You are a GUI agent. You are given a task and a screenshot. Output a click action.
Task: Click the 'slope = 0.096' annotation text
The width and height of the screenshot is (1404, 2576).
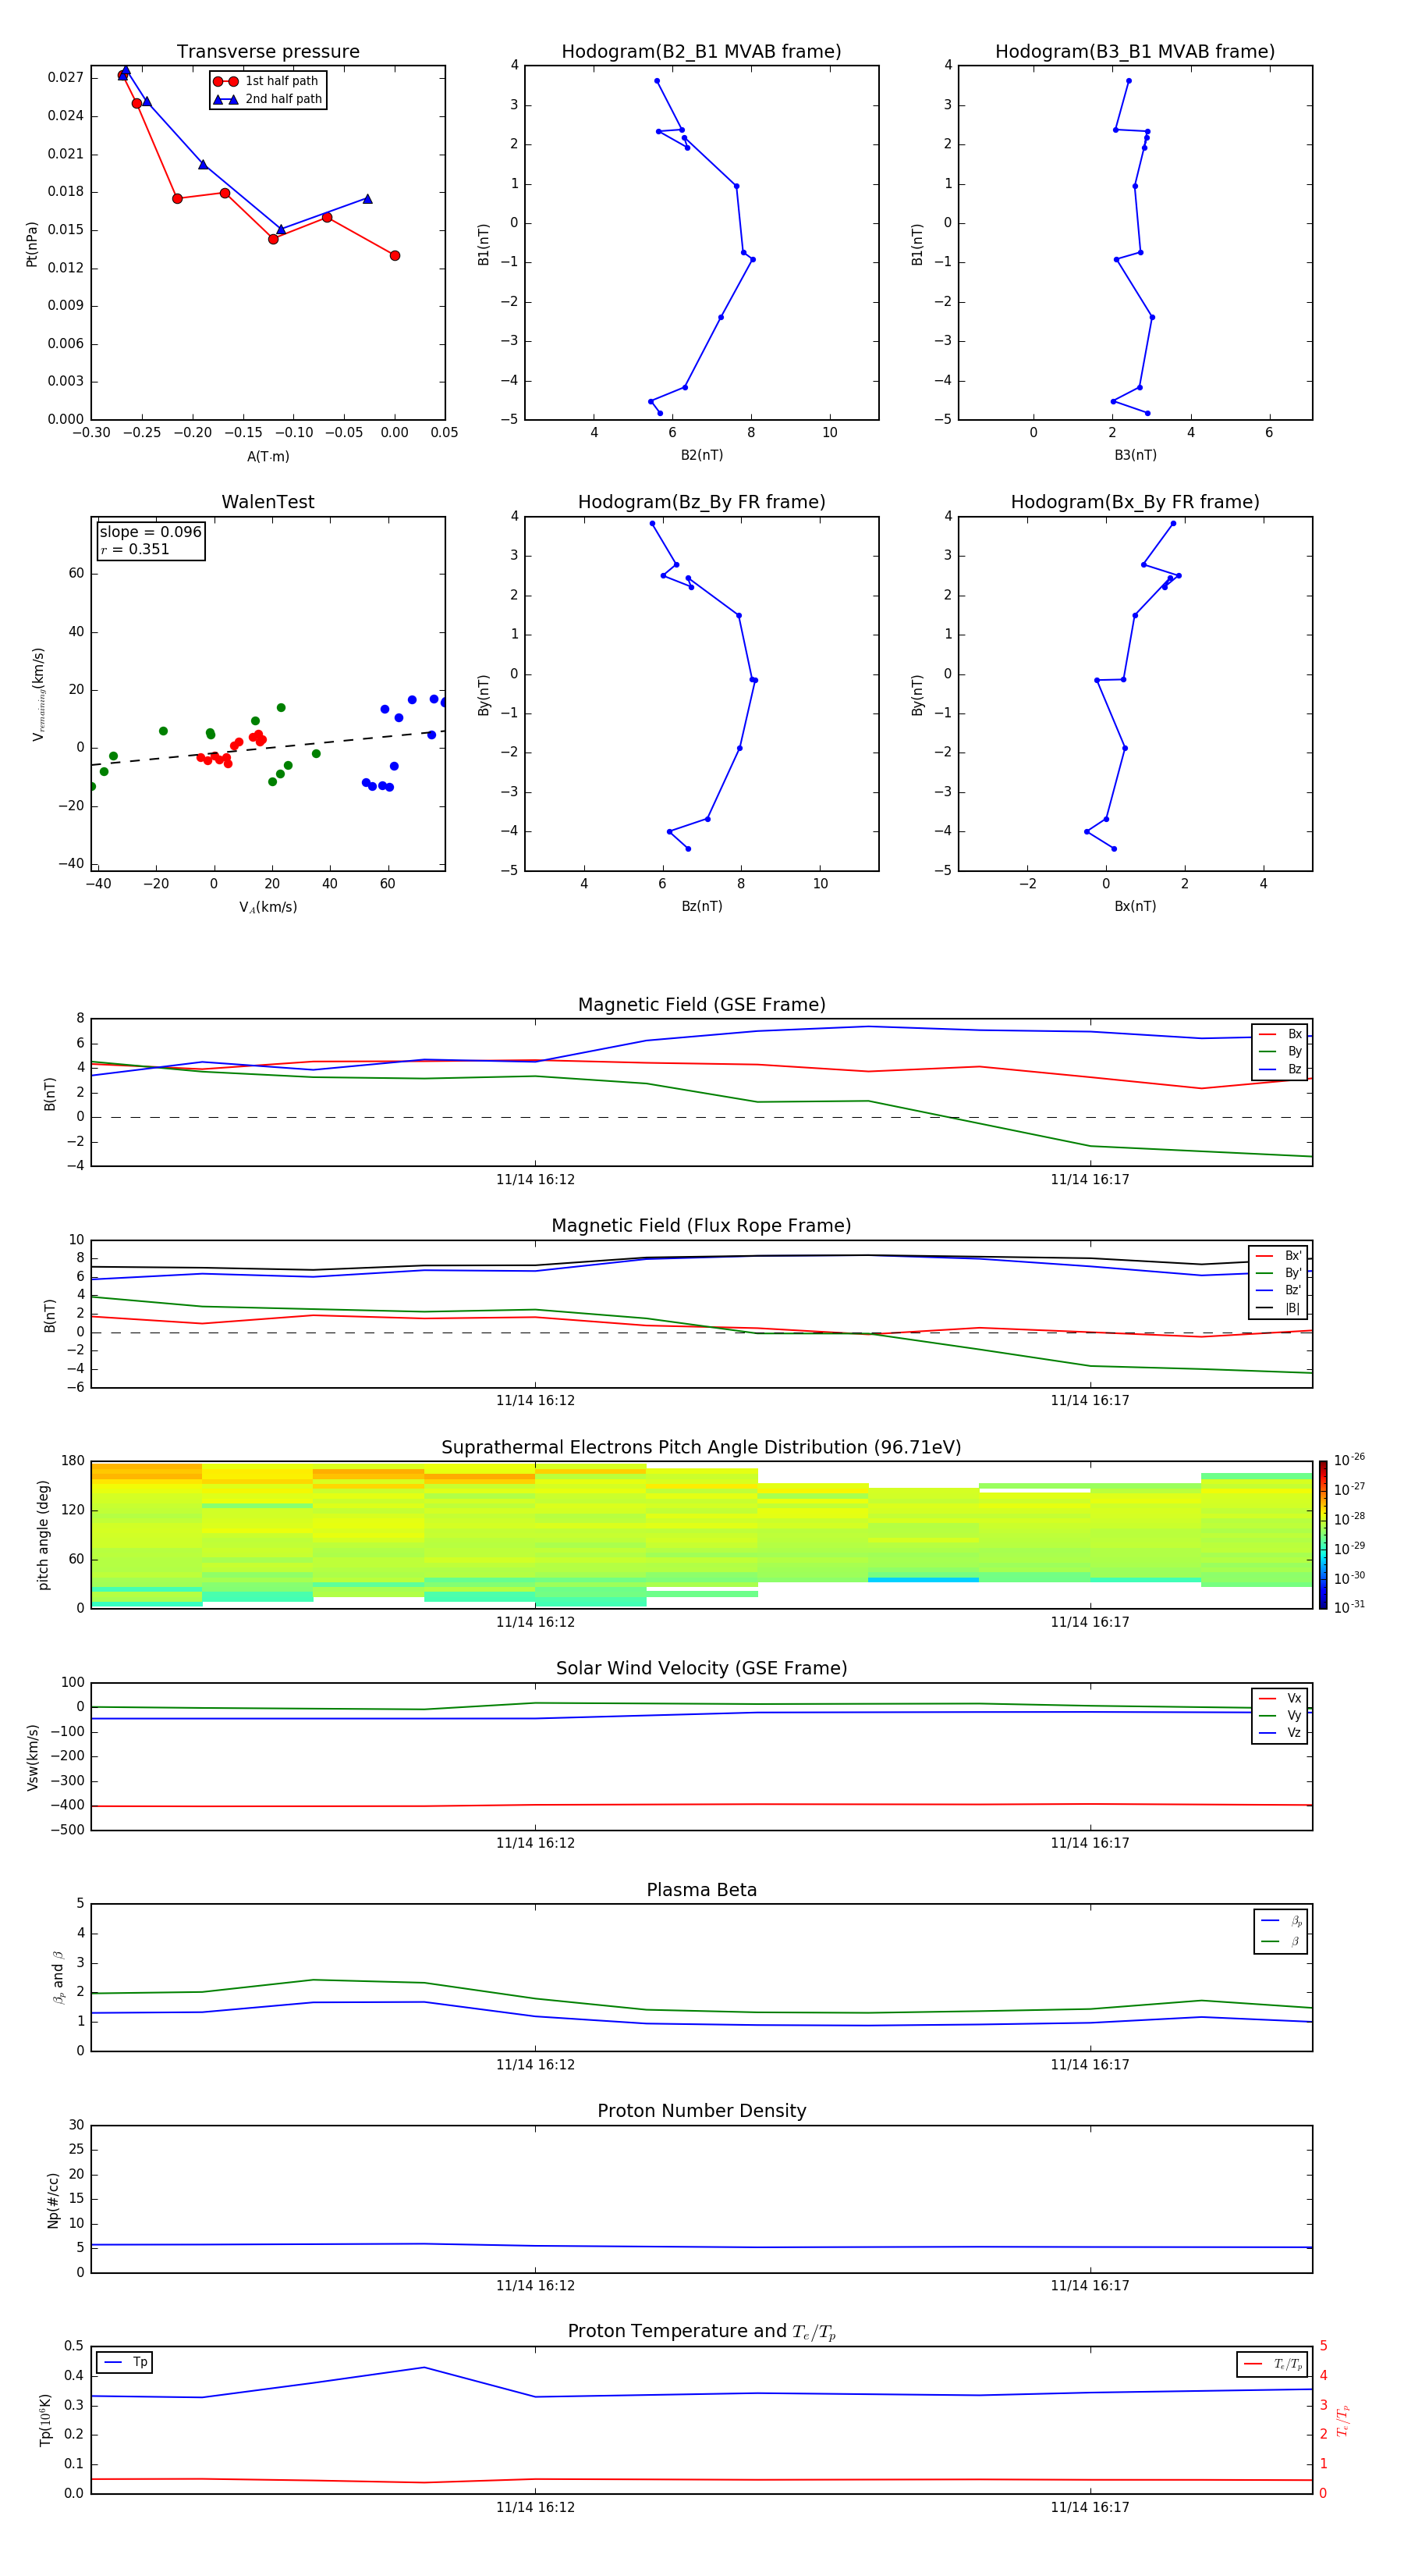point(150,532)
